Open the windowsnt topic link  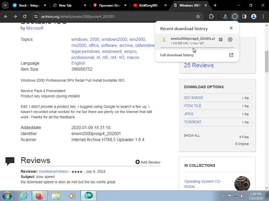[x=112, y=52]
